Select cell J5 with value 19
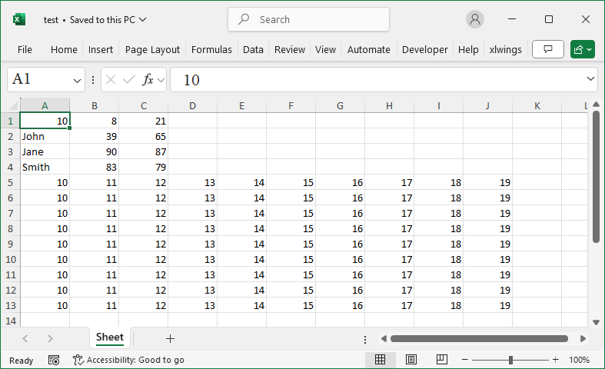 [487, 182]
